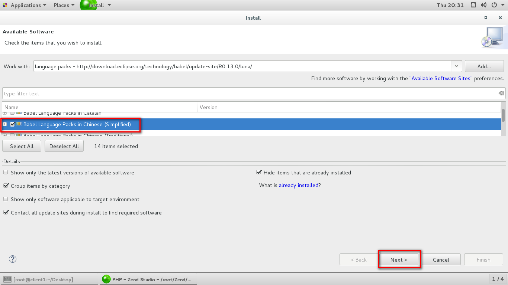Click the Work with URL field

242,66
